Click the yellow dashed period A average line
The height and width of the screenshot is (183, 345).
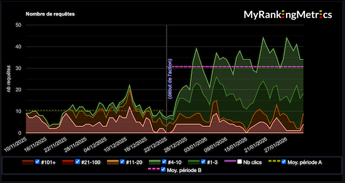click(95, 110)
